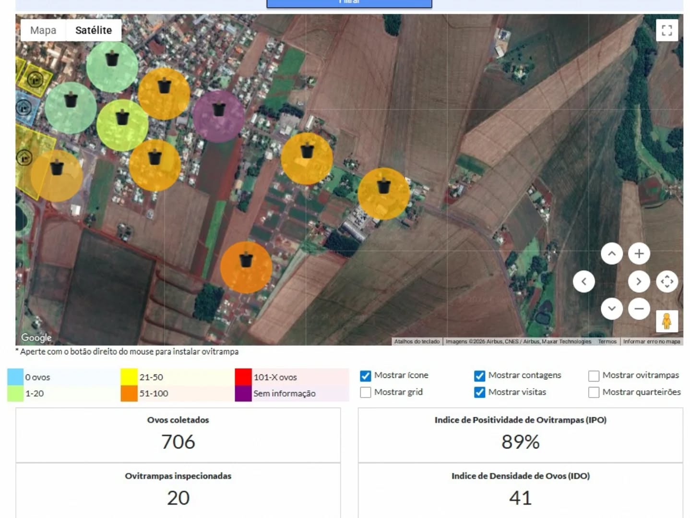Pan the map right with arrow
The image size is (690, 518).
tap(639, 281)
